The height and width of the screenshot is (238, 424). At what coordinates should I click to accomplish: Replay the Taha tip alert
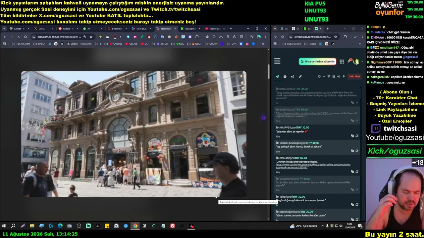[357, 205]
